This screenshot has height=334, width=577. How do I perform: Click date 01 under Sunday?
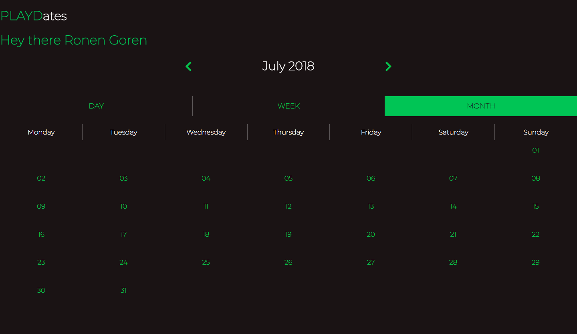tap(536, 150)
